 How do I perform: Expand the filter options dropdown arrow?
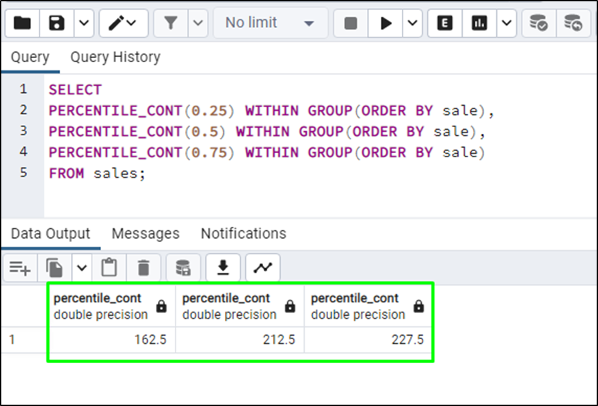[198, 23]
